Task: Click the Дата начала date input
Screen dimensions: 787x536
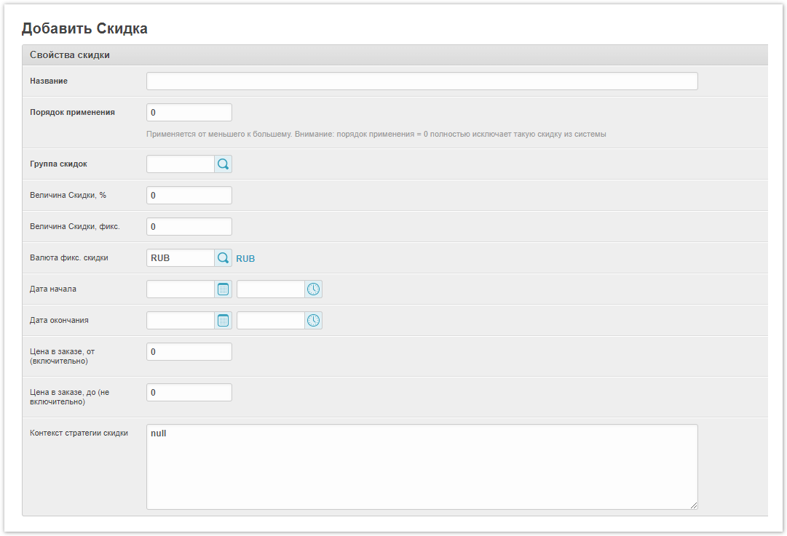Action: click(180, 289)
